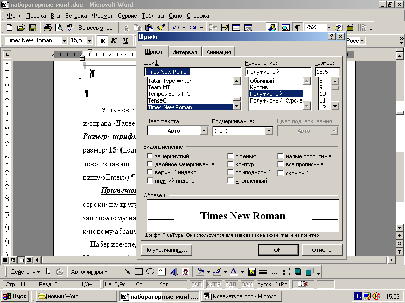Toggle the document map
Viewport: 405px width, 303px height.
286,28
